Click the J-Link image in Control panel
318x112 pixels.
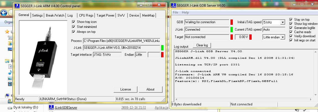click(x=43, y=57)
